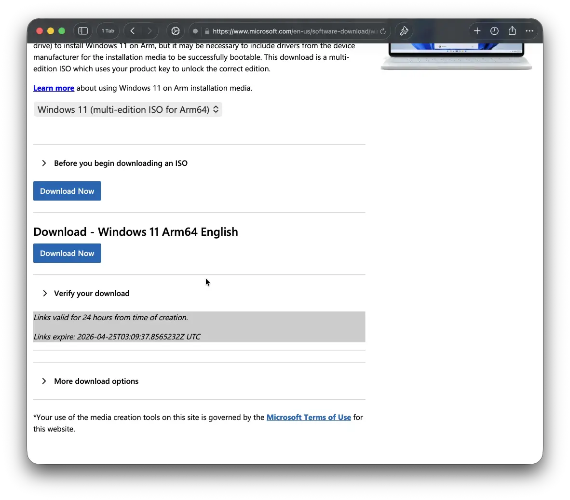The height and width of the screenshot is (500, 570).
Task: Open the Microsoft Terms of Use link
Action: tap(309, 417)
